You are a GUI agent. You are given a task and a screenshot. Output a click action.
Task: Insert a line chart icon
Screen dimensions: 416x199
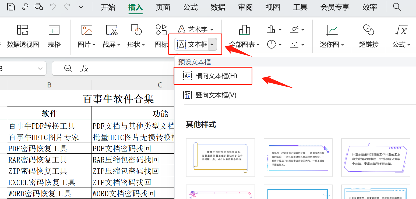point(294,29)
